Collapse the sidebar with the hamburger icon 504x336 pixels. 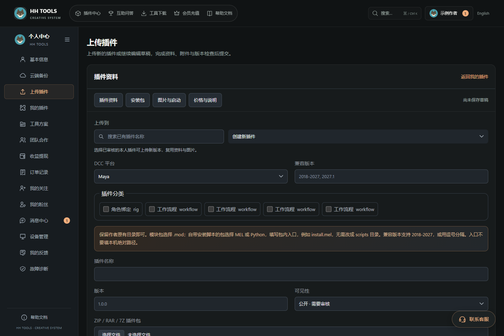click(67, 40)
